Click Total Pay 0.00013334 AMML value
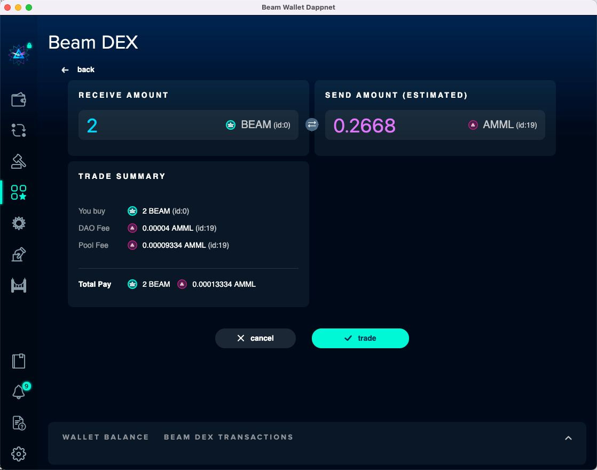 click(224, 284)
